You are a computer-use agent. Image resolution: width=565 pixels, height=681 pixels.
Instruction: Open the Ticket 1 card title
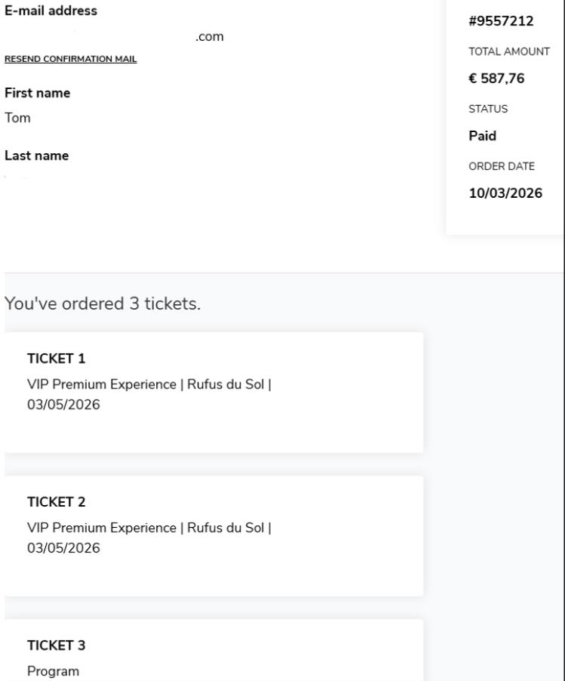pyautogui.click(x=55, y=358)
